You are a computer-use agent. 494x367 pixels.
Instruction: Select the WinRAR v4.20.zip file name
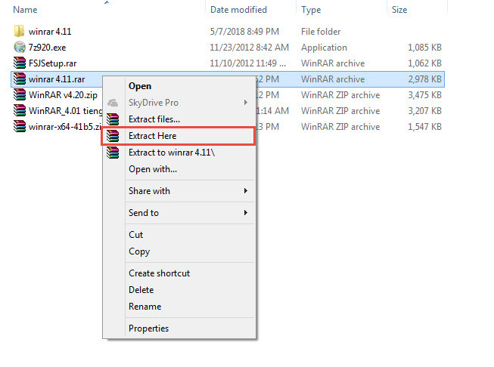point(63,95)
